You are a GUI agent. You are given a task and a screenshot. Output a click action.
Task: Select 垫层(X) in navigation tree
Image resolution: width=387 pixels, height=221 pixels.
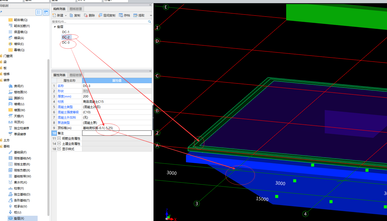(23, 218)
